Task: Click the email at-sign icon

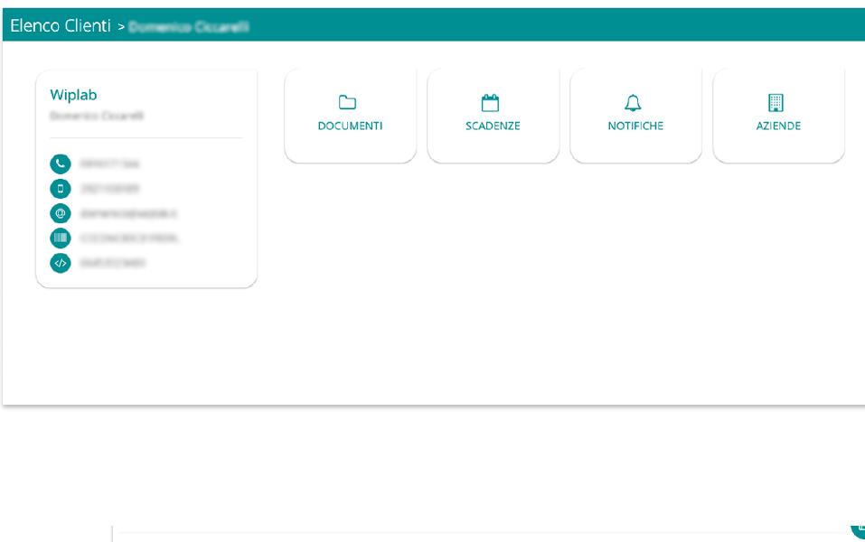Action: (x=61, y=213)
